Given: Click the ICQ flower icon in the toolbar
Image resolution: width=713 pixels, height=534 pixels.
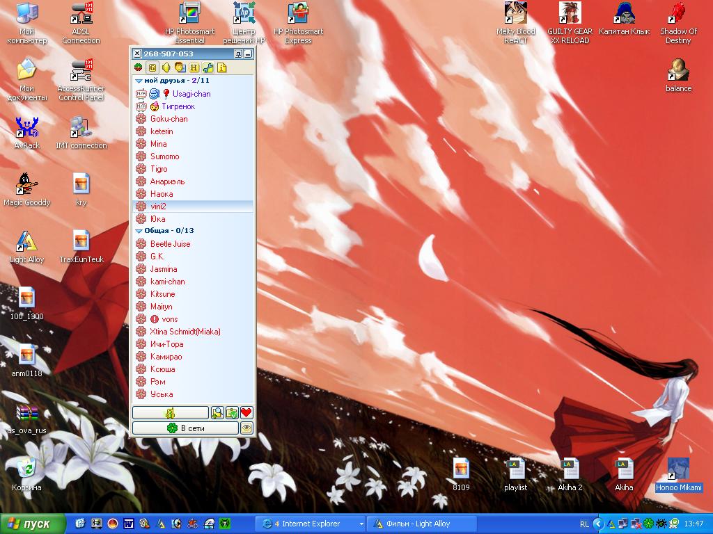Looking at the screenshot, I should [x=139, y=67].
